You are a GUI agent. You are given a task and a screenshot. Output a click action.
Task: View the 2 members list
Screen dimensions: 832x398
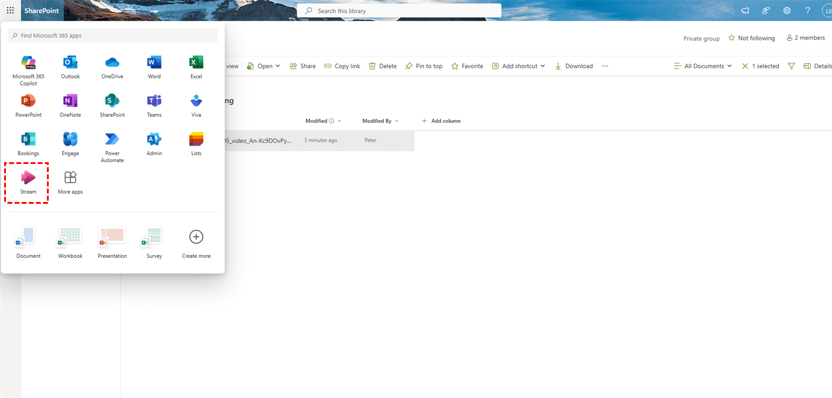(x=806, y=38)
